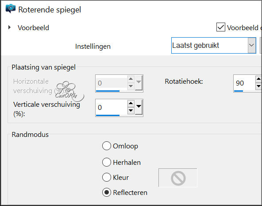Click the Verticale verschuiving value field
This screenshot has width=262, height=206.
pos(112,107)
